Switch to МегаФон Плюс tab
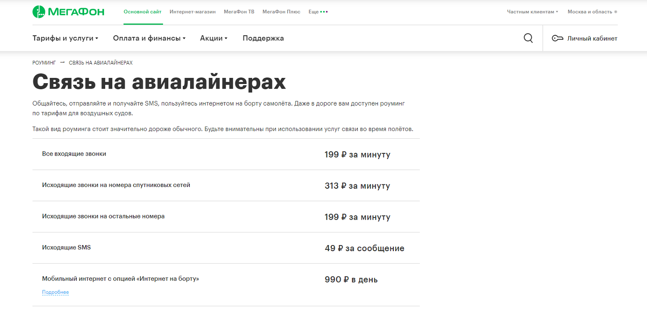 tap(281, 12)
